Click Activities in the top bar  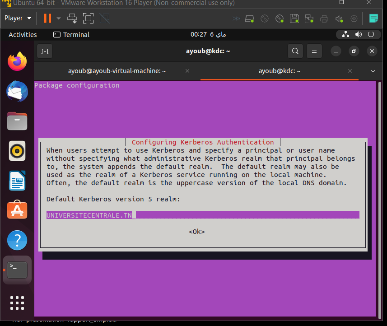pos(22,34)
